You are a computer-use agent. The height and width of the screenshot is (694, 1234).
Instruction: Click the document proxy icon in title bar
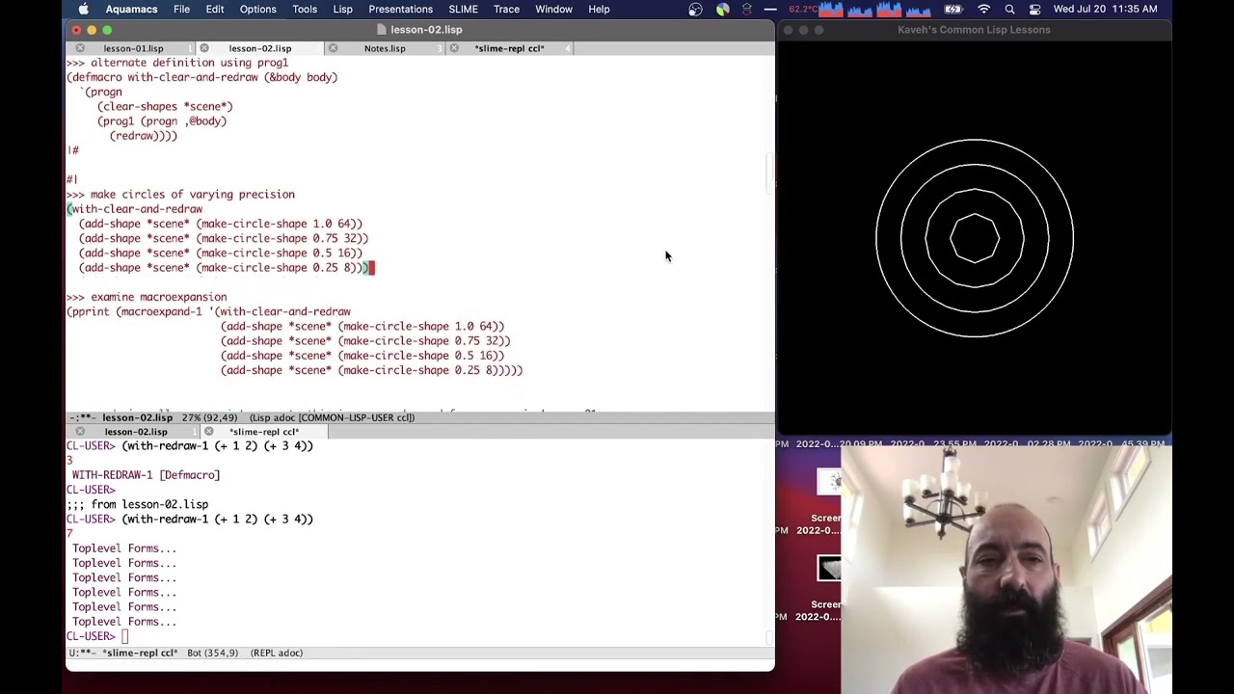pos(381,30)
